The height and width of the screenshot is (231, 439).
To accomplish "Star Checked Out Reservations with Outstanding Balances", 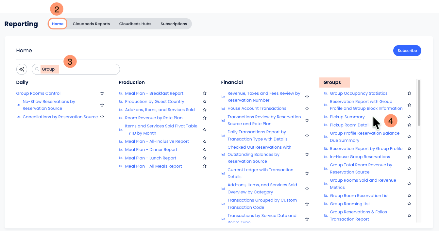I will pyautogui.click(x=307, y=154).
